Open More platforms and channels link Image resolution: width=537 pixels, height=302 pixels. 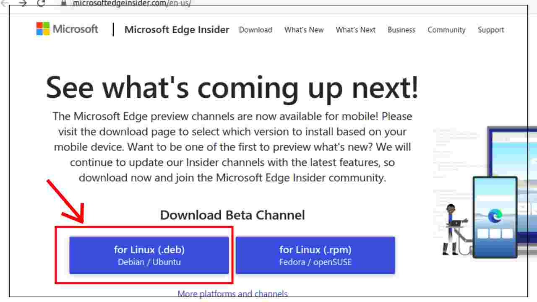point(232,294)
